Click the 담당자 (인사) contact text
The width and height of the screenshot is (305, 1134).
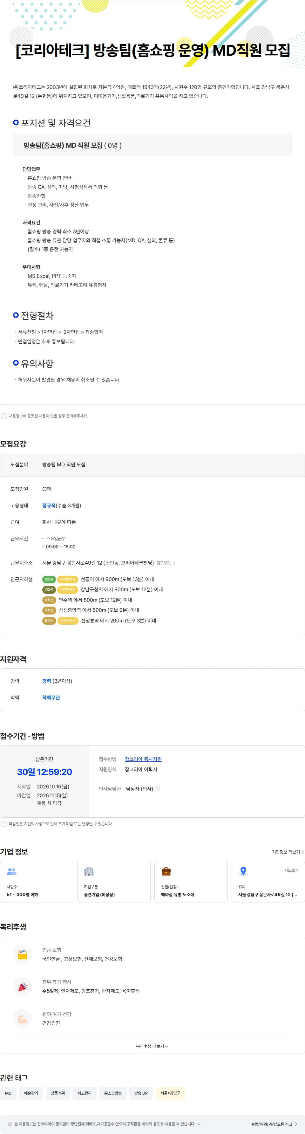point(139,789)
